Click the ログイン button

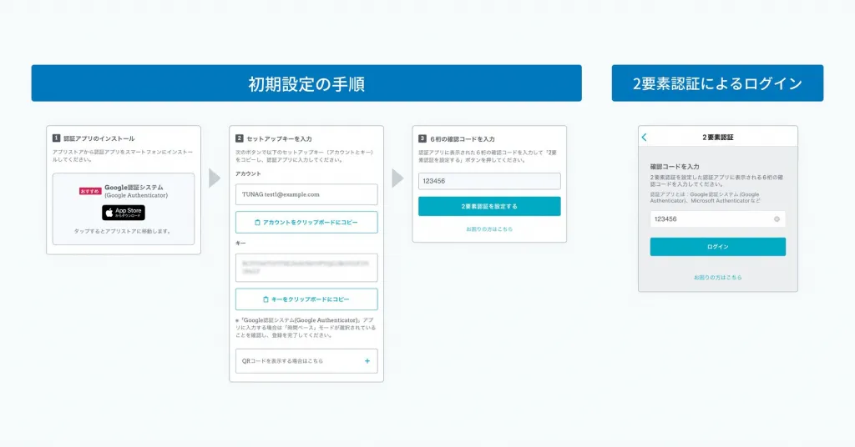(717, 247)
